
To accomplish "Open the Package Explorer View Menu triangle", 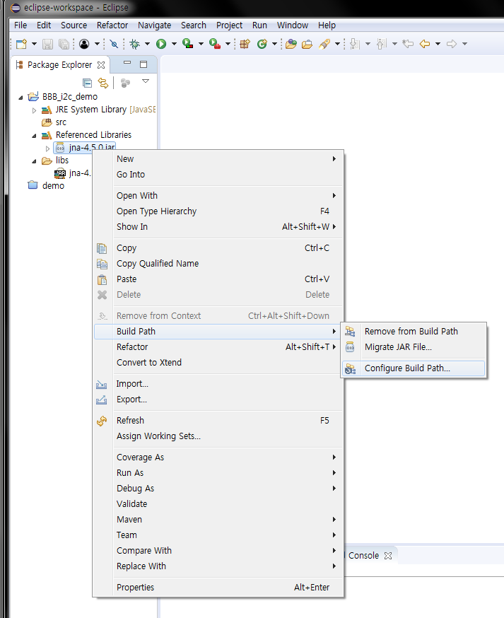I will tap(146, 81).
